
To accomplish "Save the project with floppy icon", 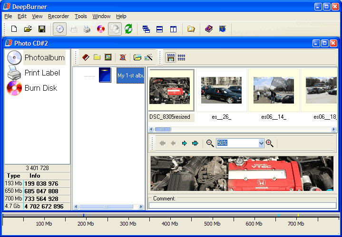I will point(42,29).
